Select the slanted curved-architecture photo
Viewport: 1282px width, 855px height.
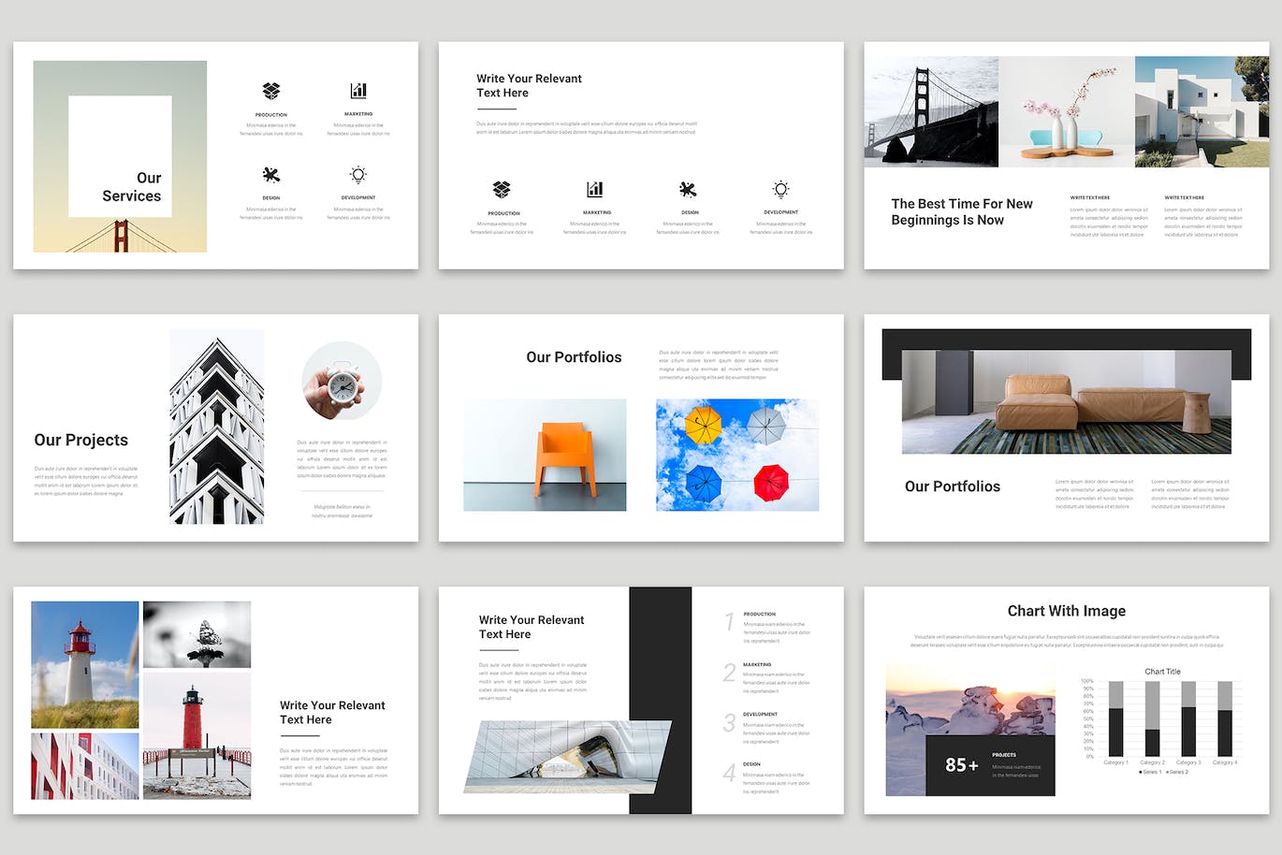tap(568, 757)
